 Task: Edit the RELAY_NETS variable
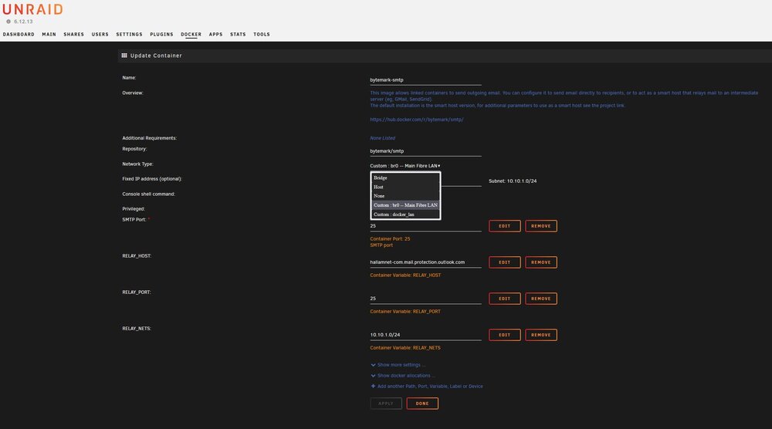coord(505,335)
